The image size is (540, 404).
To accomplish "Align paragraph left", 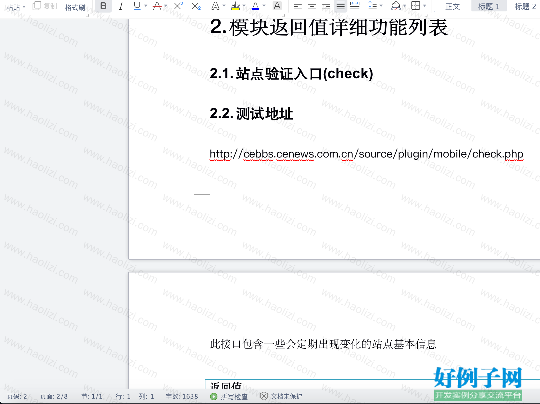I will pyautogui.click(x=298, y=6).
